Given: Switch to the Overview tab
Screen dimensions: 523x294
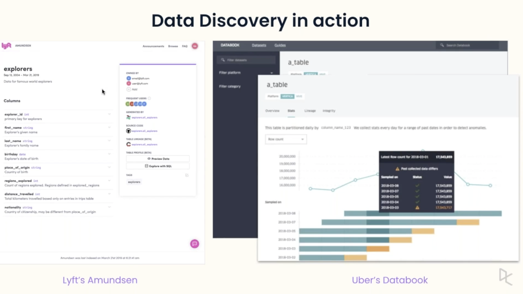Looking at the screenshot, I should [x=272, y=111].
